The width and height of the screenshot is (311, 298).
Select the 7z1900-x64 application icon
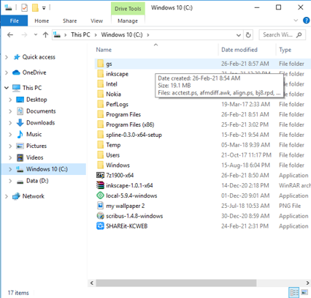[100, 175]
